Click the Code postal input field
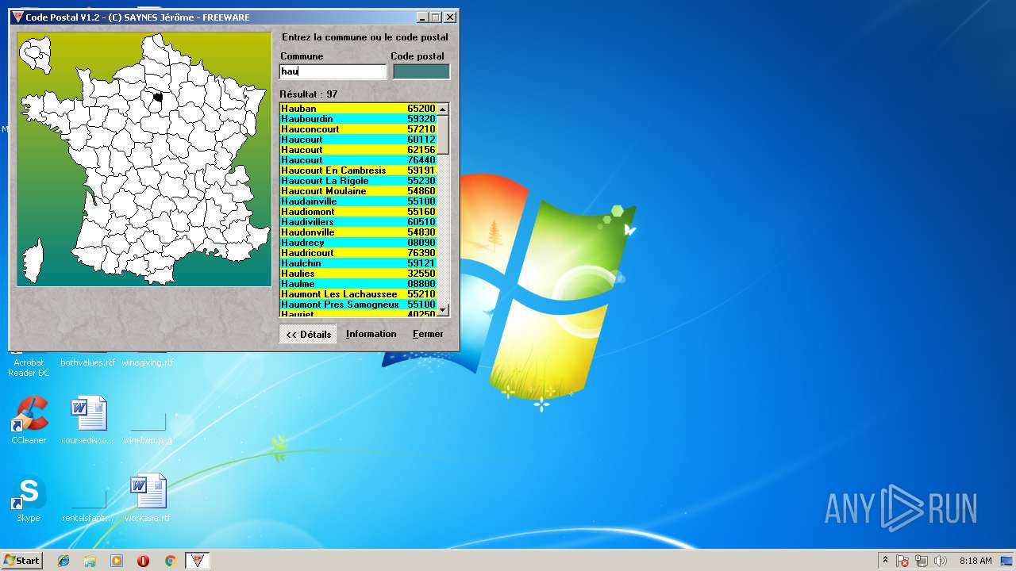 (x=421, y=71)
